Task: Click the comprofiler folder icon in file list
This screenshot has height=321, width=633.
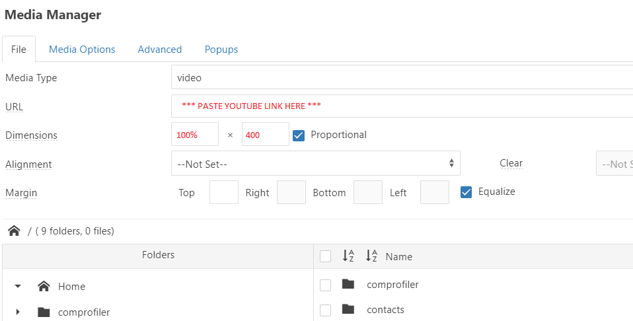Action: 348,285
